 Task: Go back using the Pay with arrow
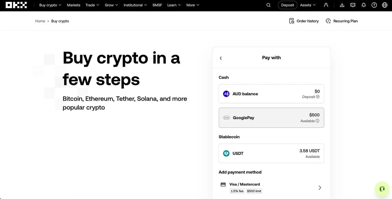tap(221, 58)
